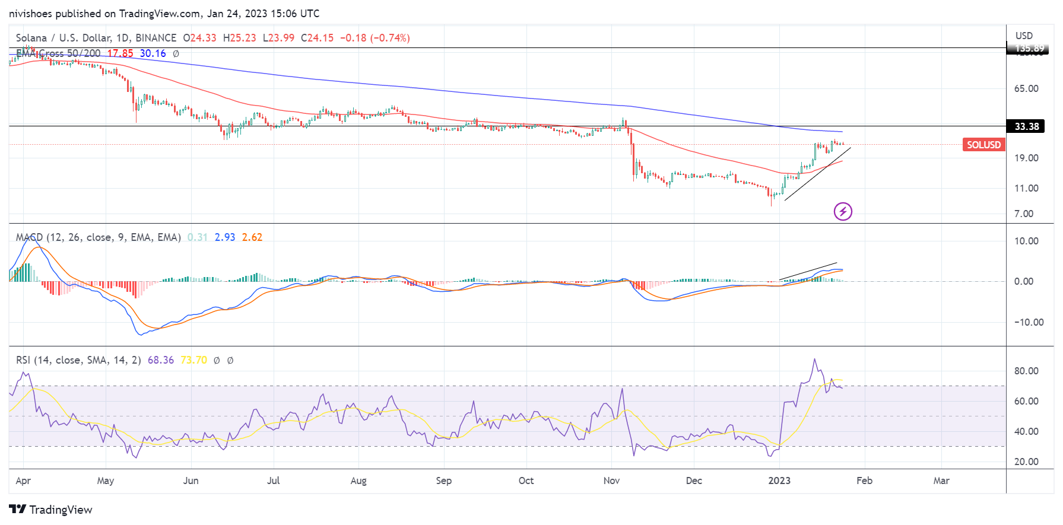Select the trendline drawn above MACD histogram

click(x=808, y=271)
